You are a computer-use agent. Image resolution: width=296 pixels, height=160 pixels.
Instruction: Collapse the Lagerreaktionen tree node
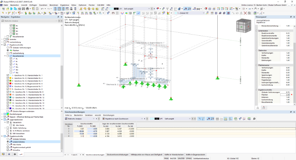pyautogui.click(x=2, y=120)
